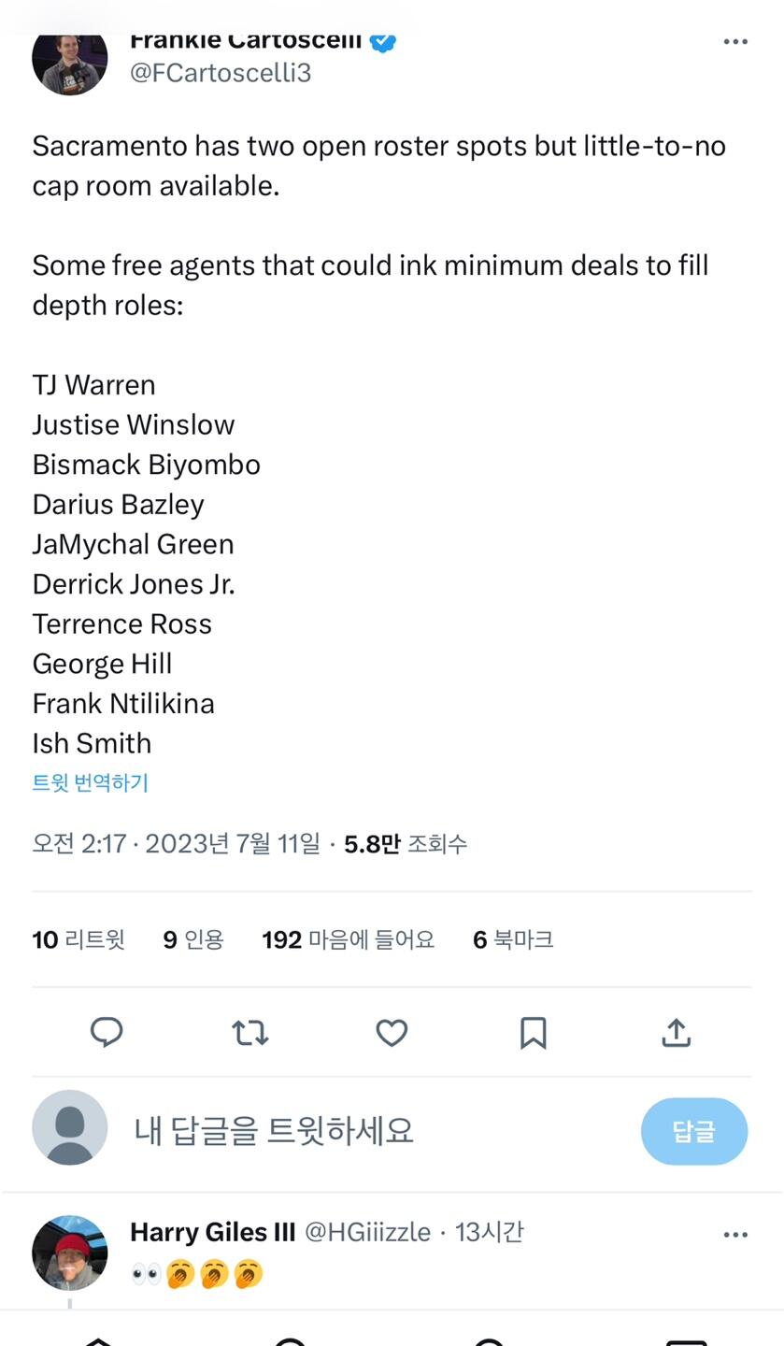Open more options on Frankie's tweet
Image resolution: width=784 pixels, height=1346 pixels.
click(x=735, y=42)
